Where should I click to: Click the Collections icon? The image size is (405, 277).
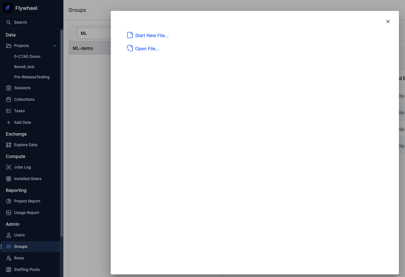8,99
